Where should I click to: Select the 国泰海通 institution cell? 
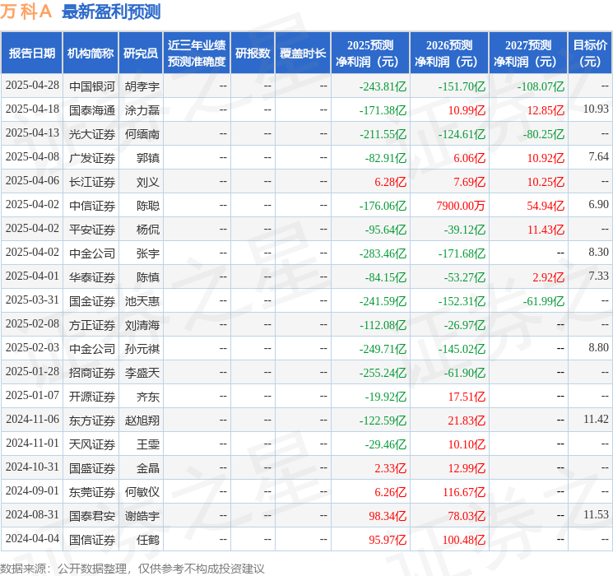[x=92, y=110]
